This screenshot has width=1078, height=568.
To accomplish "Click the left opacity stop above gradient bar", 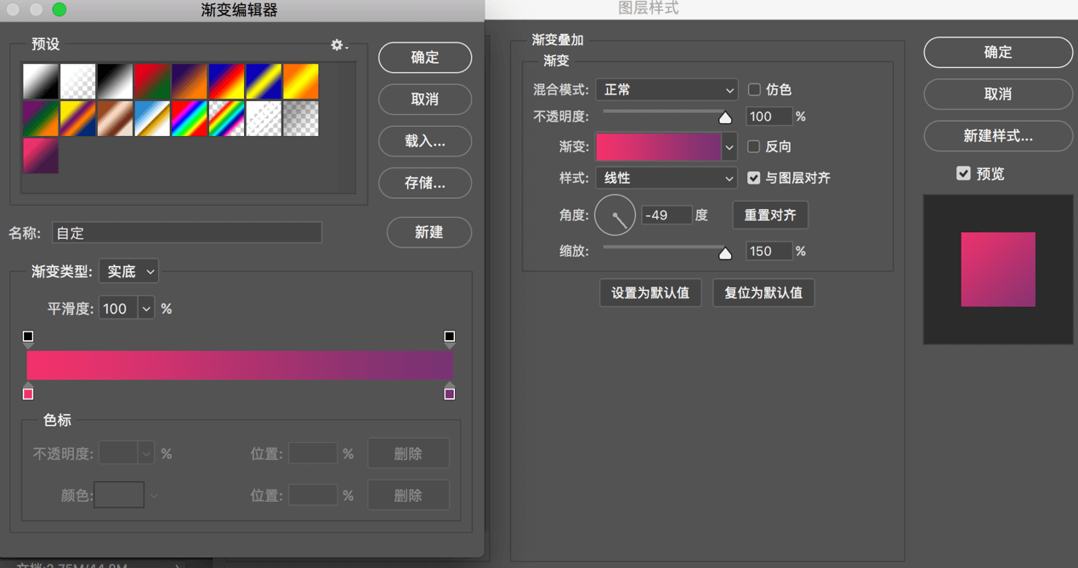I will [x=28, y=338].
